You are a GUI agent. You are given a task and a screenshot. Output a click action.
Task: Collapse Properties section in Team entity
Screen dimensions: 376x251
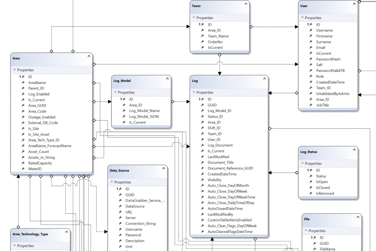194,18
